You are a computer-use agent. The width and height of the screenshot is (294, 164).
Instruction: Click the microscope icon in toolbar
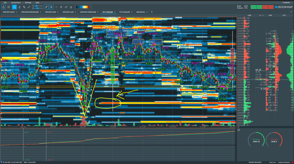click(19, 7)
